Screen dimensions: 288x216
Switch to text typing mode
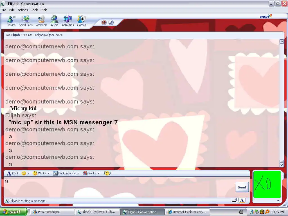coord(242,200)
